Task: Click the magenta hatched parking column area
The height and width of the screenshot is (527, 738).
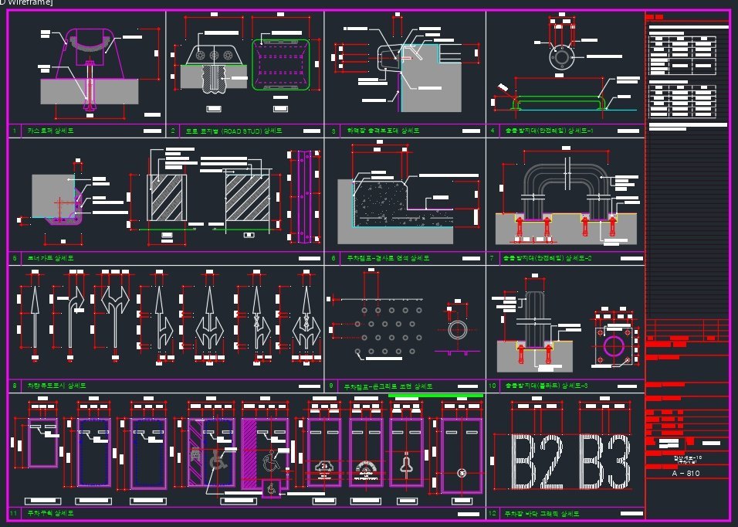Action: point(249,450)
